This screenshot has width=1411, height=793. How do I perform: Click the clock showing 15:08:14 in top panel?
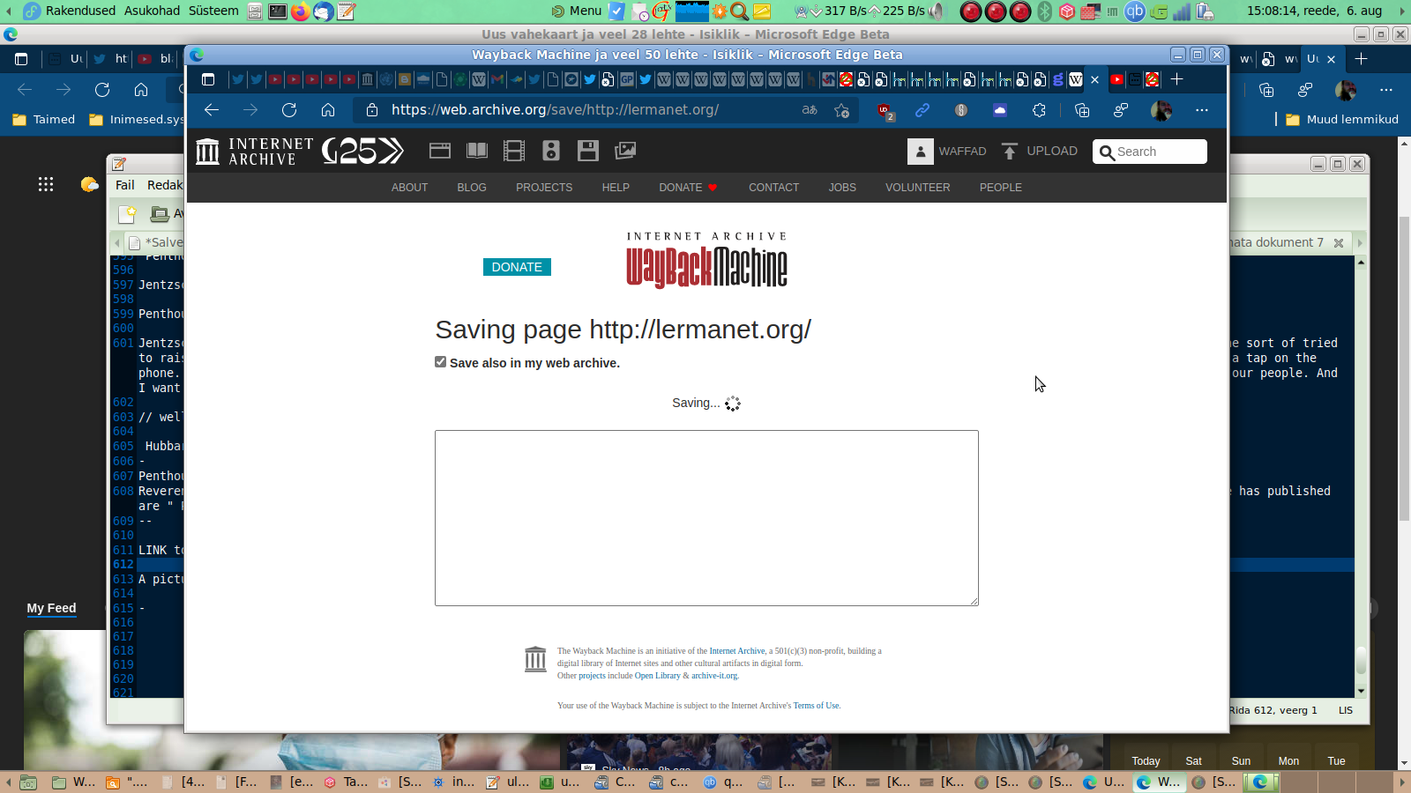(x=1315, y=11)
